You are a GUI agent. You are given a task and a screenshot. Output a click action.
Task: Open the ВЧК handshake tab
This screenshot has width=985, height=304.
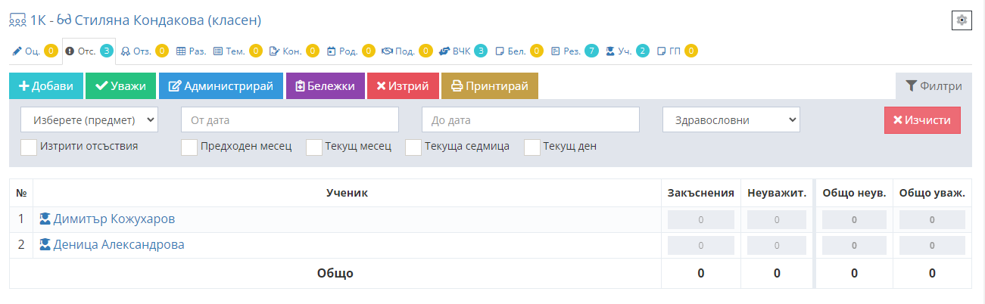[x=463, y=51]
